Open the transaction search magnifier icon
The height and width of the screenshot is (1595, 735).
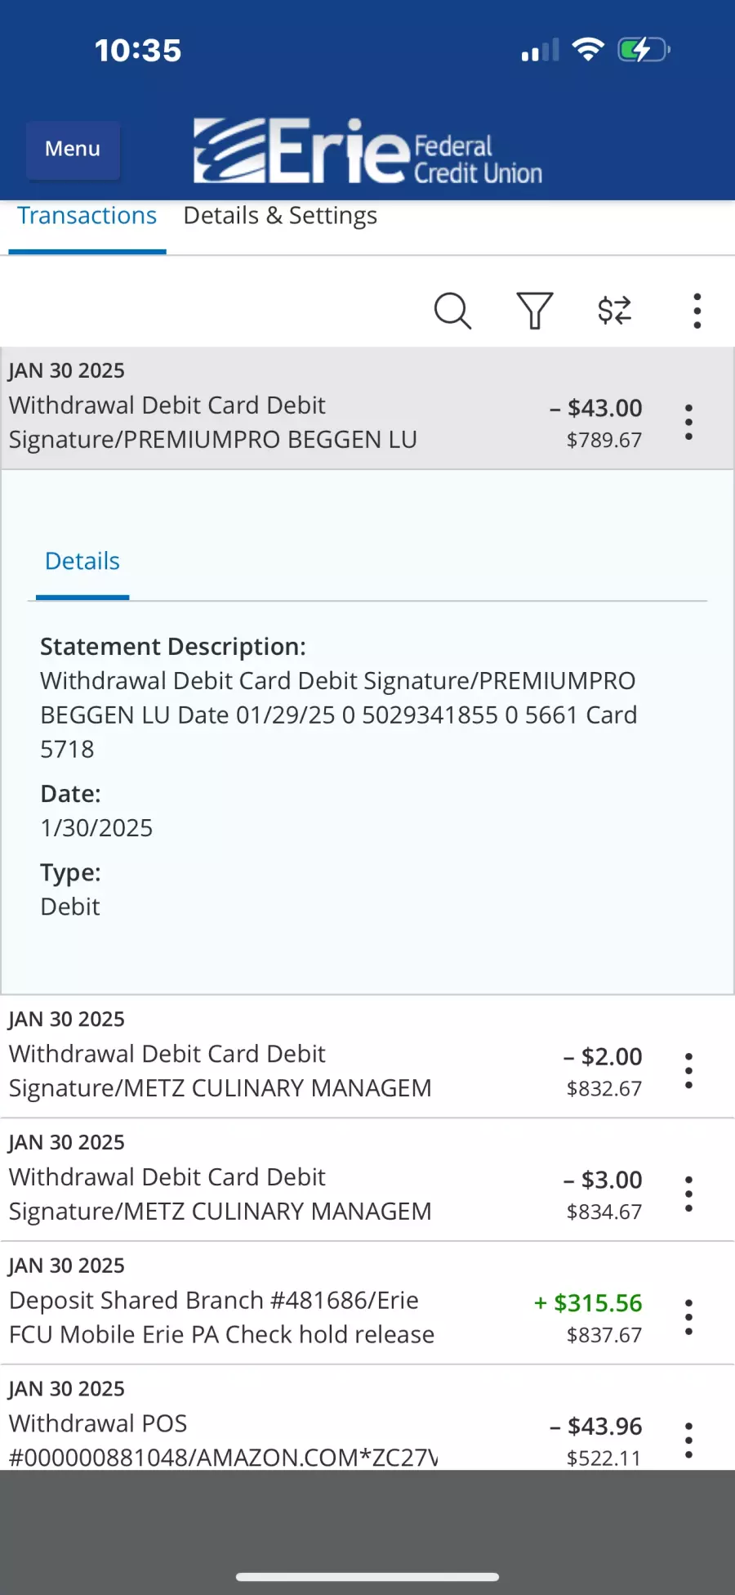coord(452,311)
